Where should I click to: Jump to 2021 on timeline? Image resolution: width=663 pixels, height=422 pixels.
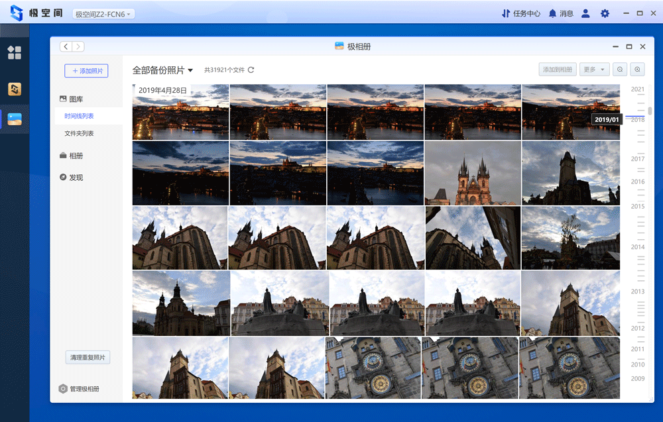pyautogui.click(x=638, y=89)
